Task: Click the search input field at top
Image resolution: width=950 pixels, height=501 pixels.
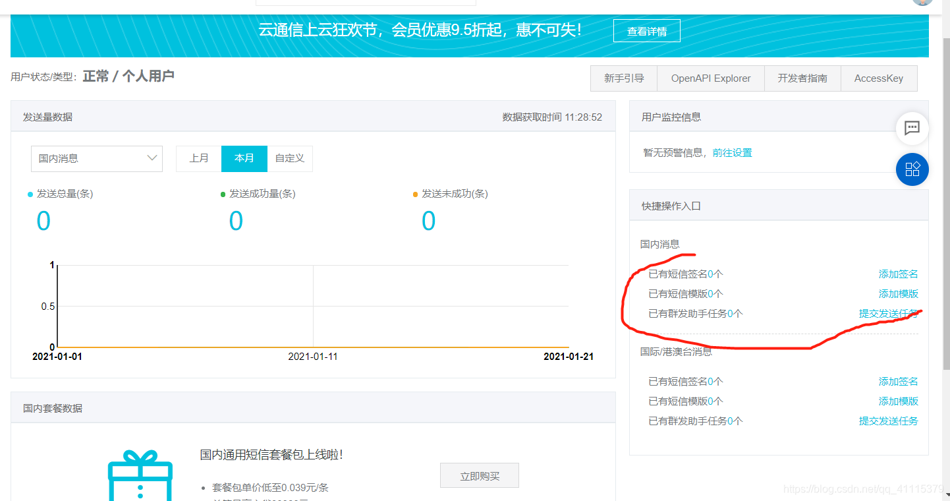Action: (x=366, y=3)
